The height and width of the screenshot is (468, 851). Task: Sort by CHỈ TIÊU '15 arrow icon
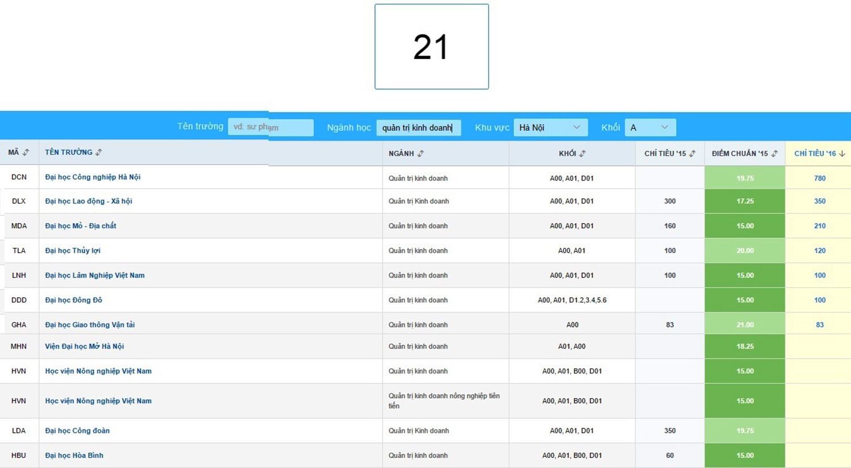pyautogui.click(x=692, y=154)
